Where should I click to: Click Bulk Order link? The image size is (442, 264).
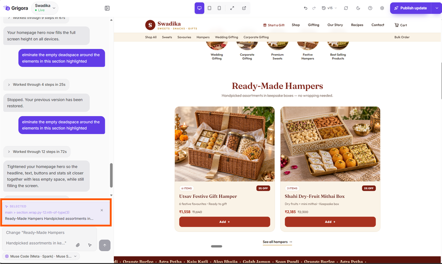pos(402,37)
